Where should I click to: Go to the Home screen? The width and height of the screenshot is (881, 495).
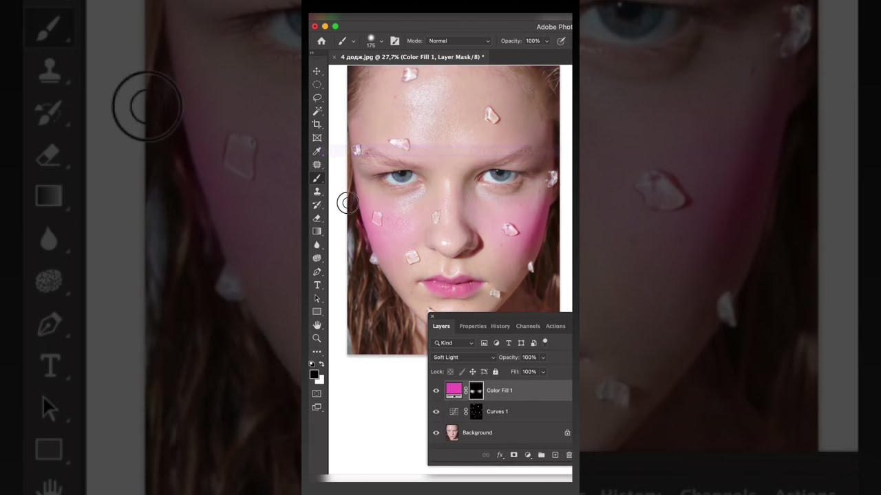click(321, 41)
